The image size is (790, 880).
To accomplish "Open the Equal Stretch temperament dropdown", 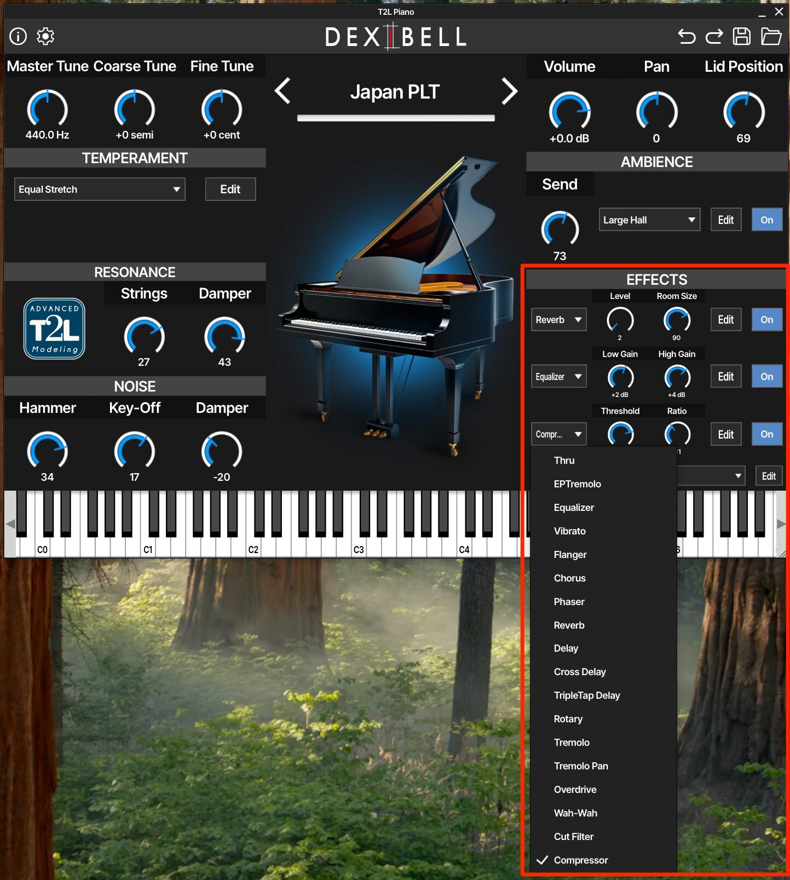I will (x=100, y=189).
